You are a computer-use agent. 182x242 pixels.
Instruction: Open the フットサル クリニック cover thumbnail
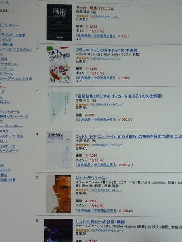pyautogui.click(x=59, y=150)
